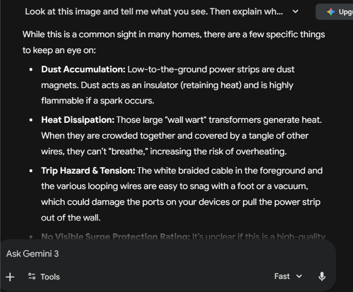Click the chevron arrow next to Fast
This screenshot has height=292, width=353.
click(x=299, y=277)
